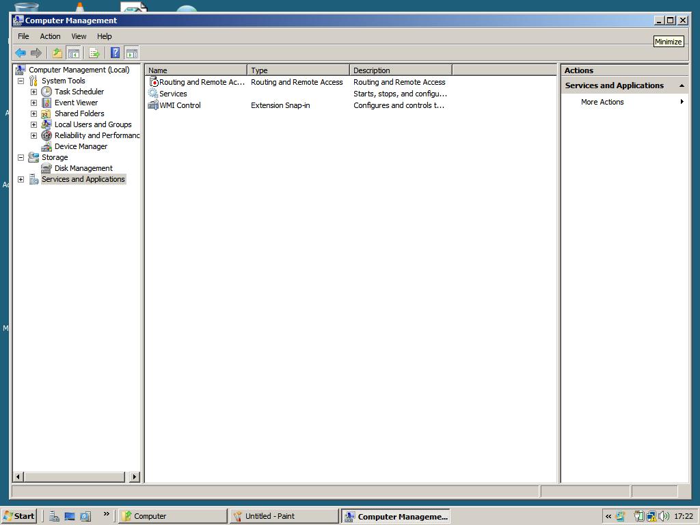Image resolution: width=700 pixels, height=525 pixels.
Task: Select Task Scheduler in the tree
Action: [x=79, y=92]
